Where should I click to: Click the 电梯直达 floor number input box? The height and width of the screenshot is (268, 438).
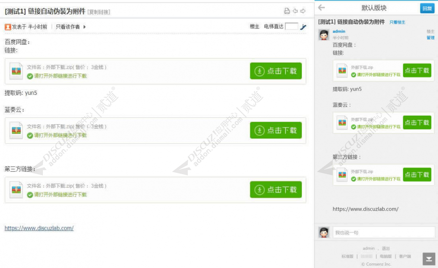[291, 26]
